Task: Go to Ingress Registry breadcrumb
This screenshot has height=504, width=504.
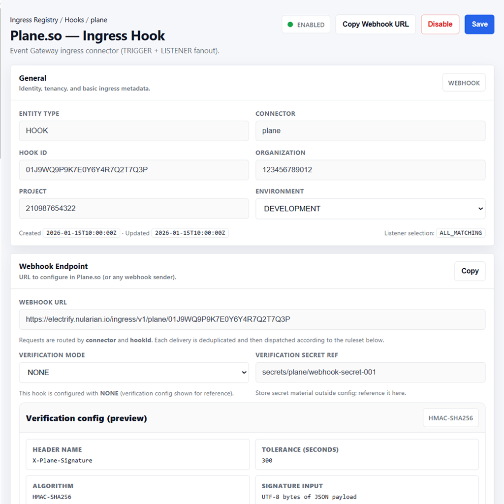Action: [34, 20]
